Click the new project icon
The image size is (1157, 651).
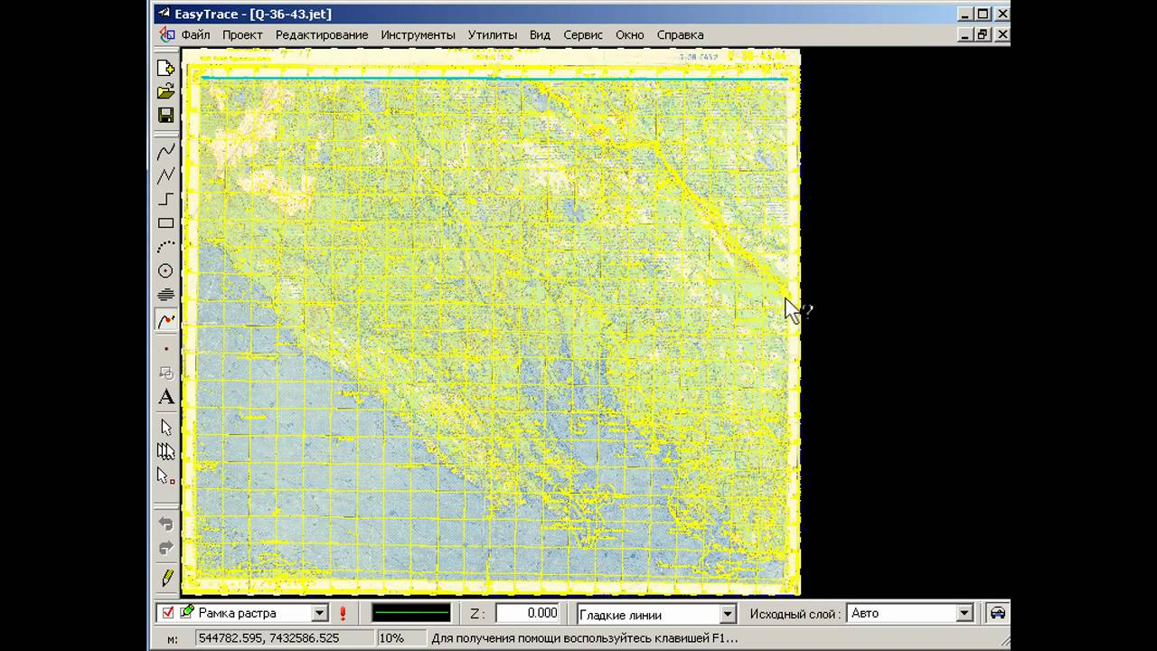click(165, 68)
